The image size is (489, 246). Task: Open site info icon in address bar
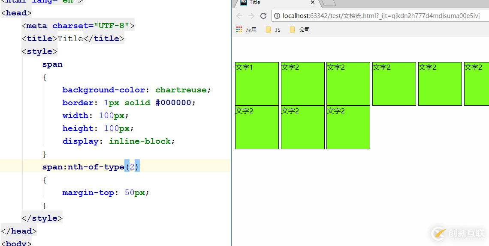[278, 16]
